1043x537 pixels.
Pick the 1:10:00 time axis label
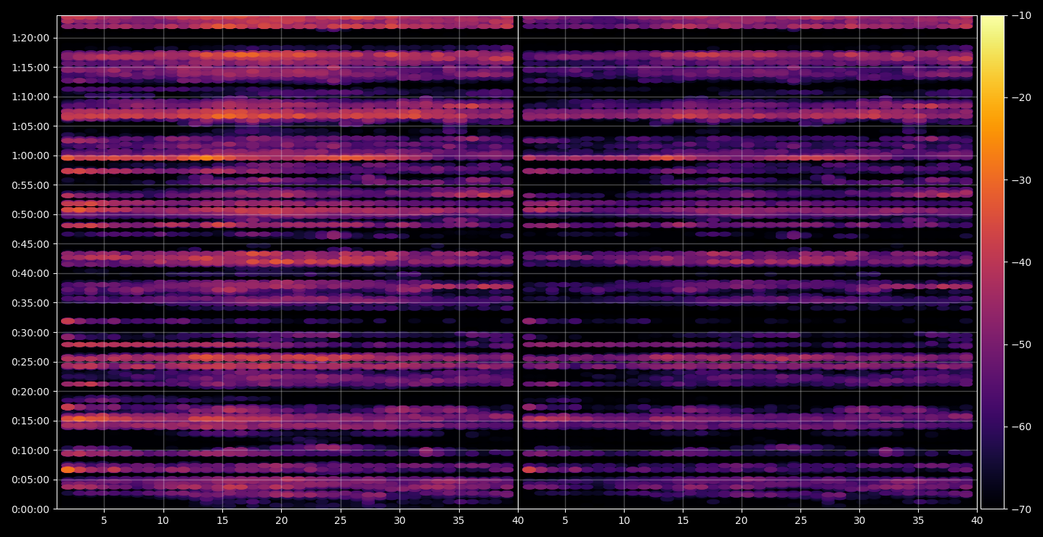31,97
